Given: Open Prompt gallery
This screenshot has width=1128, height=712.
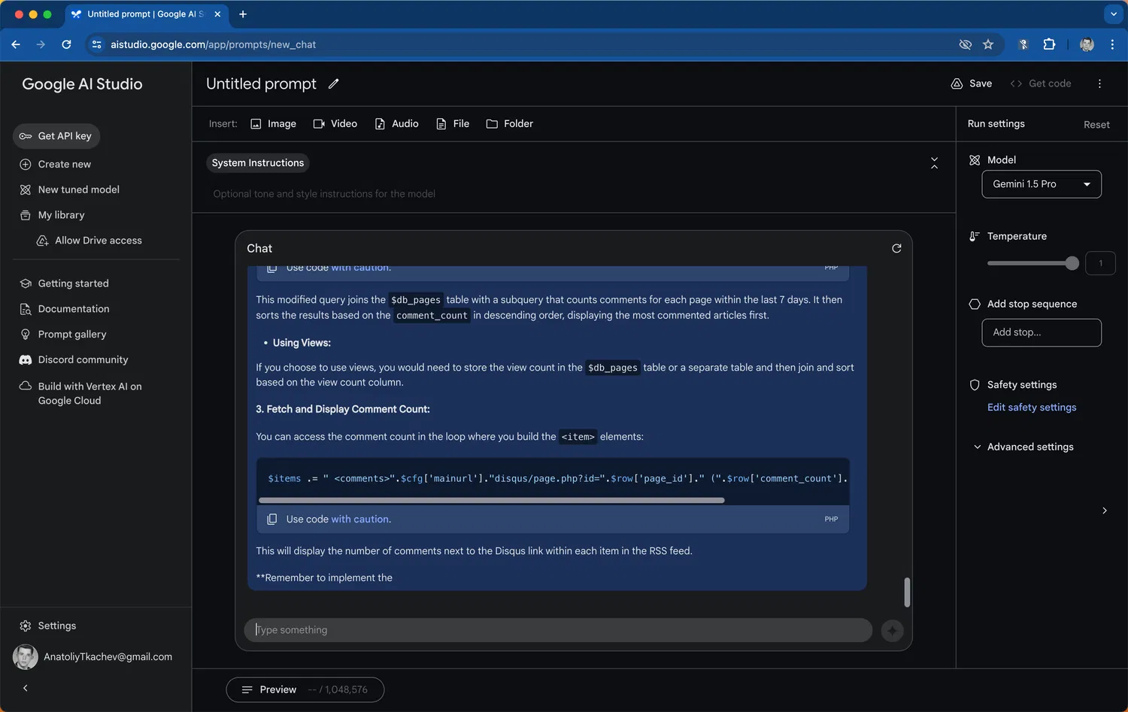Looking at the screenshot, I should pyautogui.click(x=63, y=335).
